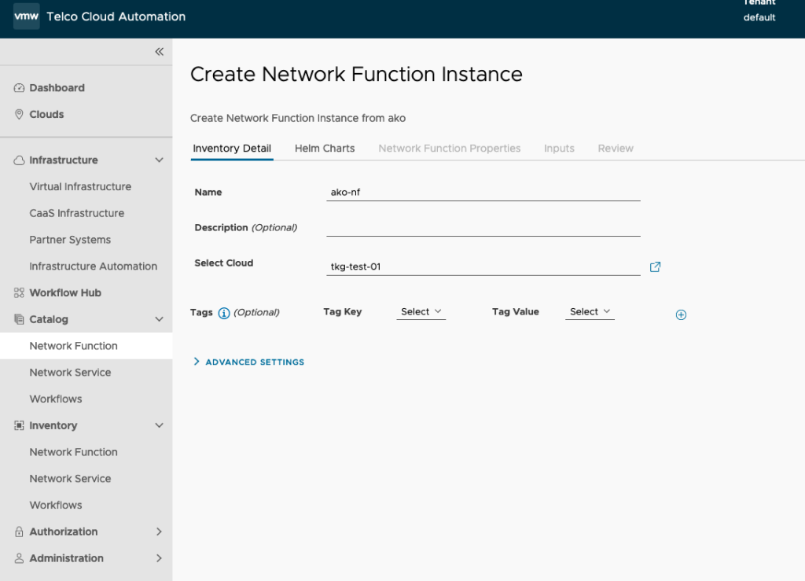Click the Workflow Hub icon
The height and width of the screenshot is (581, 805).
click(x=19, y=292)
